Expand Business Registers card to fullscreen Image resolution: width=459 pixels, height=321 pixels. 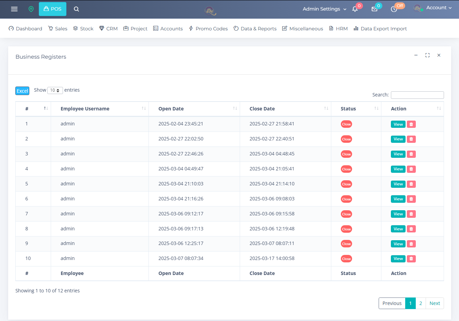click(x=427, y=55)
